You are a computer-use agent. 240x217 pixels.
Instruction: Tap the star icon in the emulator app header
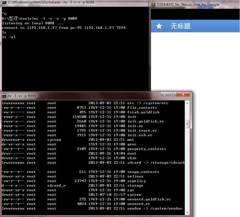coord(159,26)
